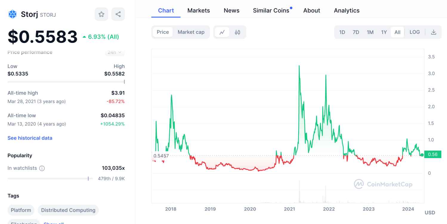Set chart range to 7D

tap(356, 32)
